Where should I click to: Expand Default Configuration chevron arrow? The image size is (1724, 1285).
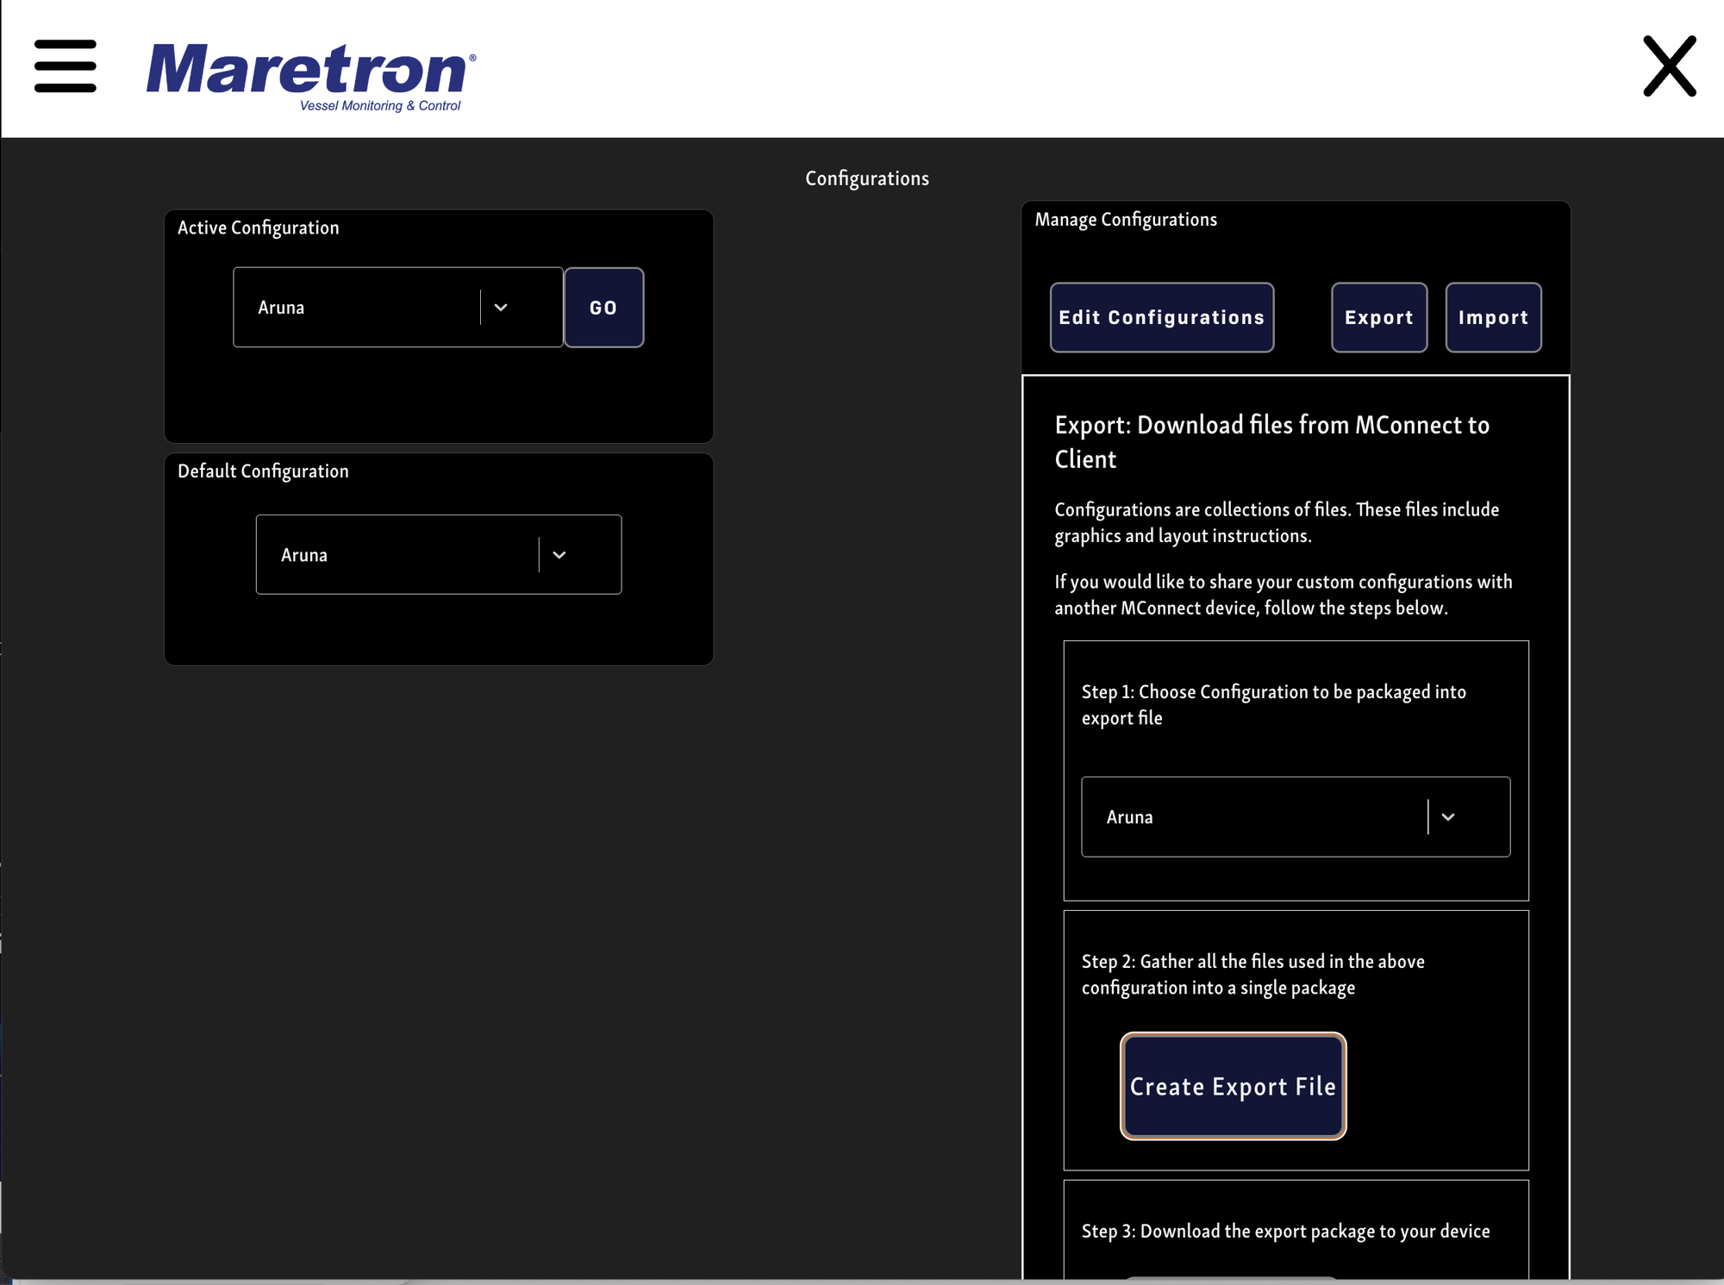(x=559, y=555)
